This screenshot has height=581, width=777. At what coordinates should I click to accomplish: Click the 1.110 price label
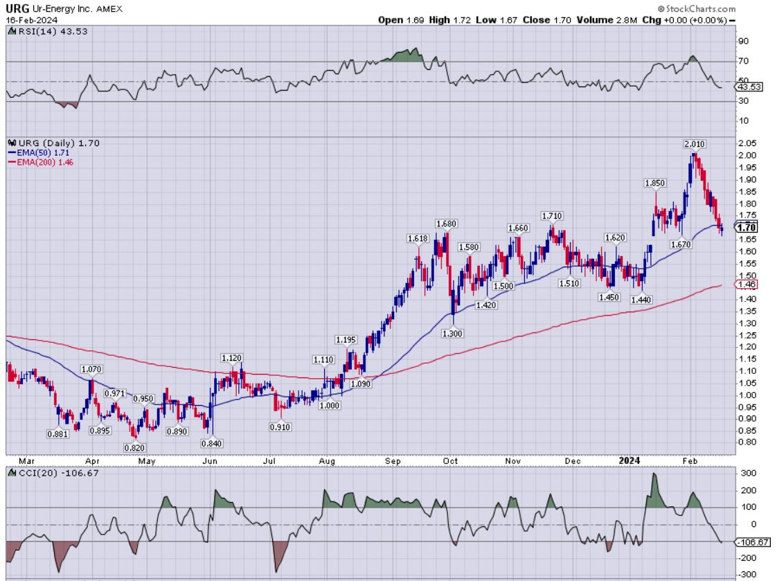tap(323, 359)
